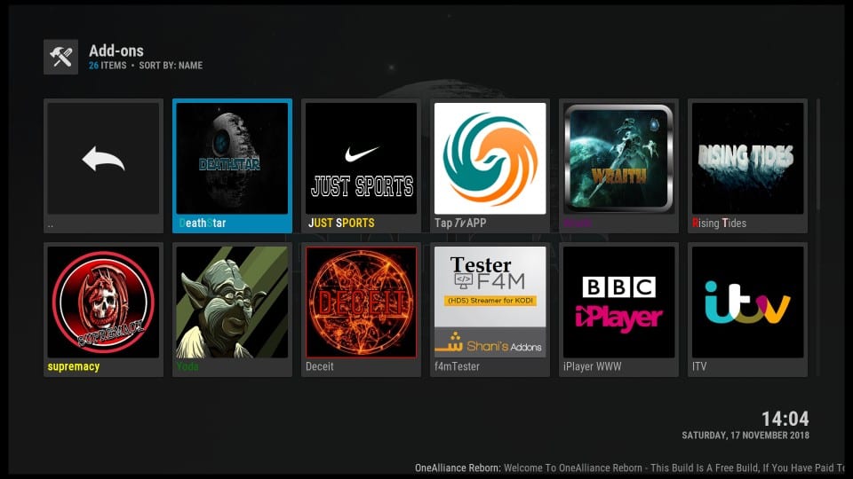The height and width of the screenshot is (479, 853).
Task: Click the 'Add-ons' header title
Action: click(x=116, y=51)
